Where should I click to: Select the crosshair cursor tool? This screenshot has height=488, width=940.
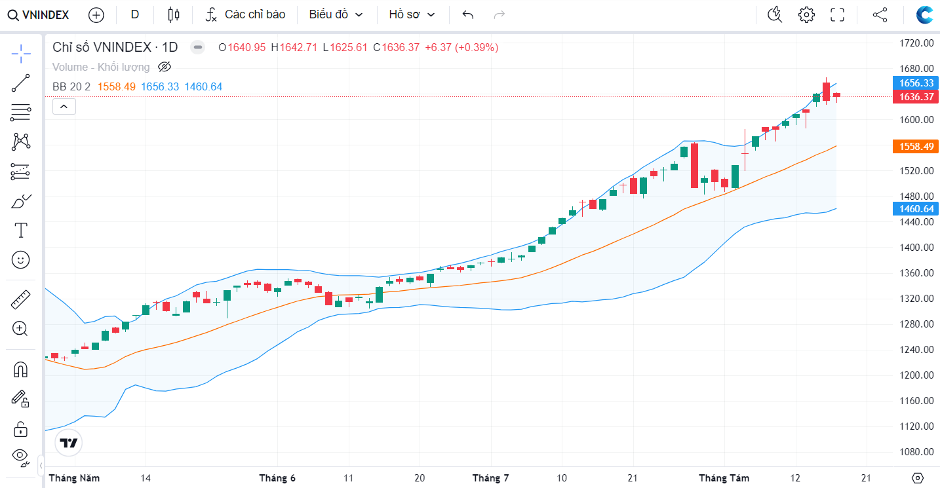click(x=21, y=54)
